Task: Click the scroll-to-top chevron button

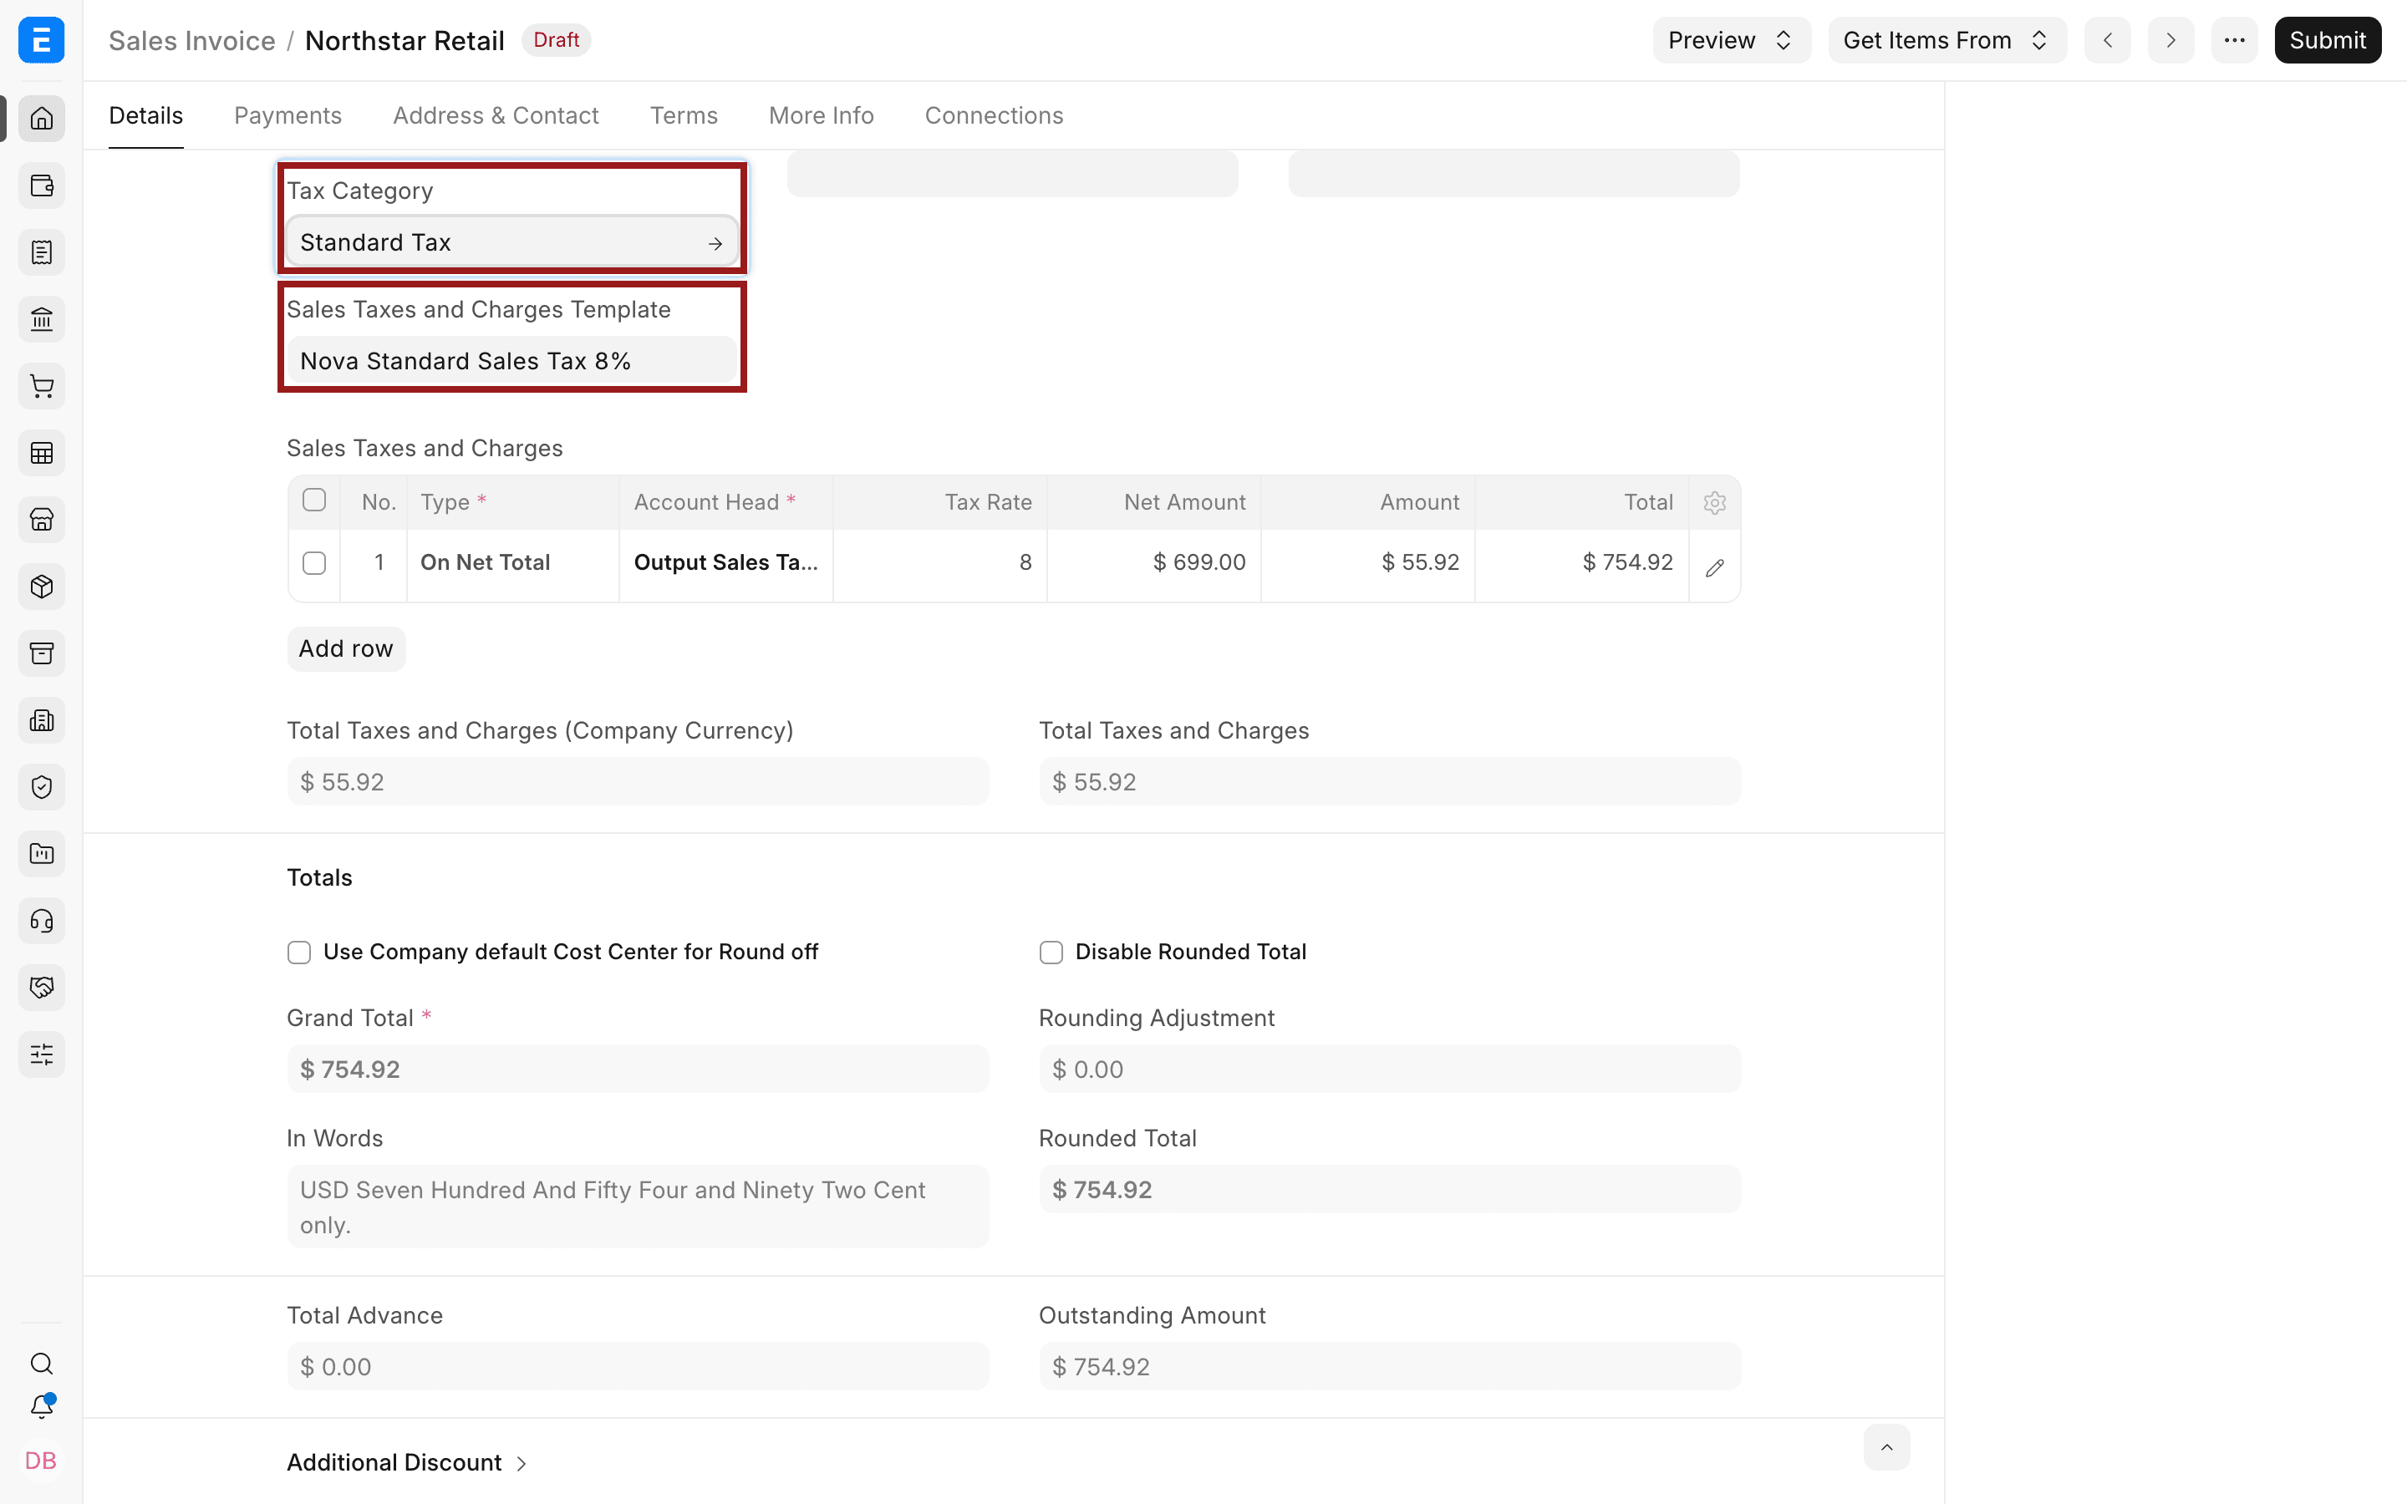Action: [x=1887, y=1447]
